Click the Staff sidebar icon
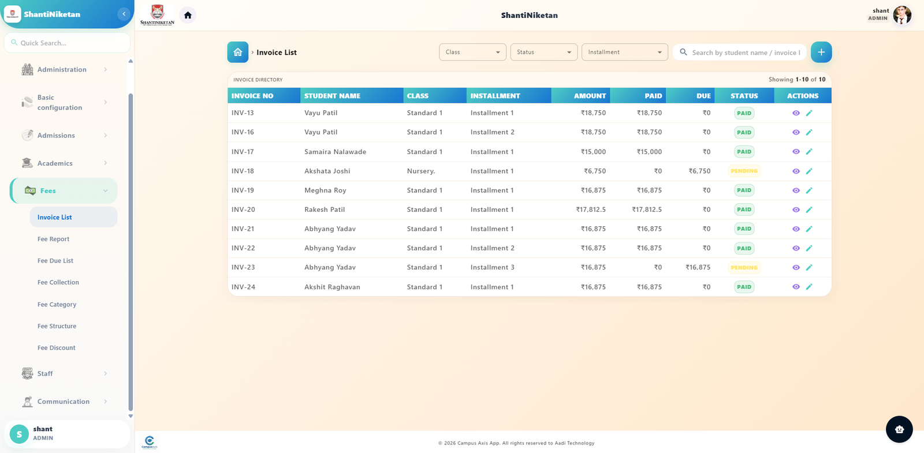Image resolution: width=924 pixels, height=453 pixels. 27,373
